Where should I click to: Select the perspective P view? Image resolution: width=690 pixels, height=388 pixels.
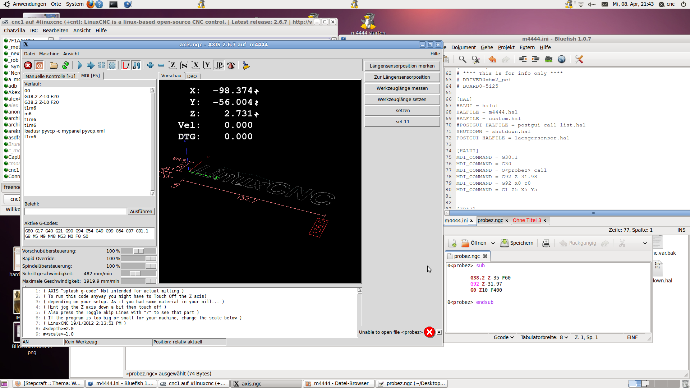(x=219, y=65)
